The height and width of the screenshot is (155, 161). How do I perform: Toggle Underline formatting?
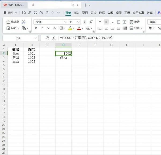48,28
